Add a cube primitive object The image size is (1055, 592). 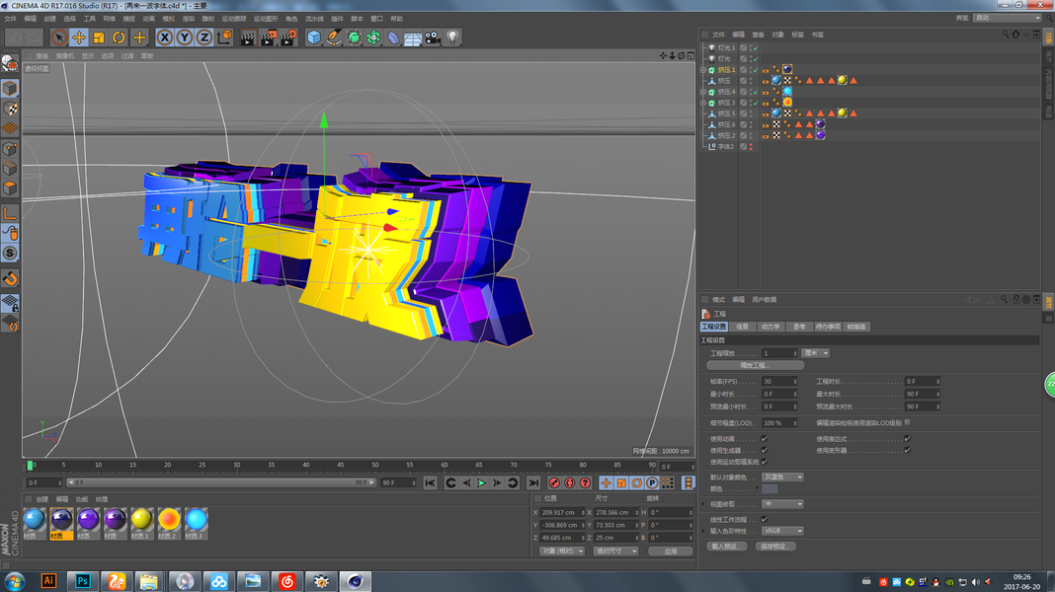(313, 37)
